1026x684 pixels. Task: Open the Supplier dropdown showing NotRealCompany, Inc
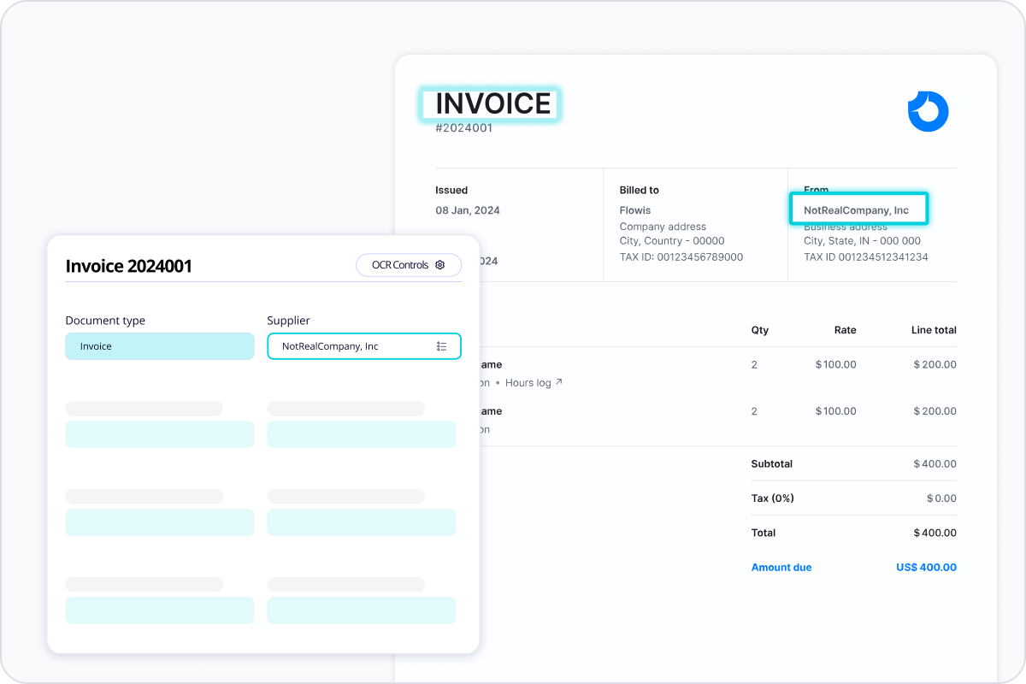[364, 346]
